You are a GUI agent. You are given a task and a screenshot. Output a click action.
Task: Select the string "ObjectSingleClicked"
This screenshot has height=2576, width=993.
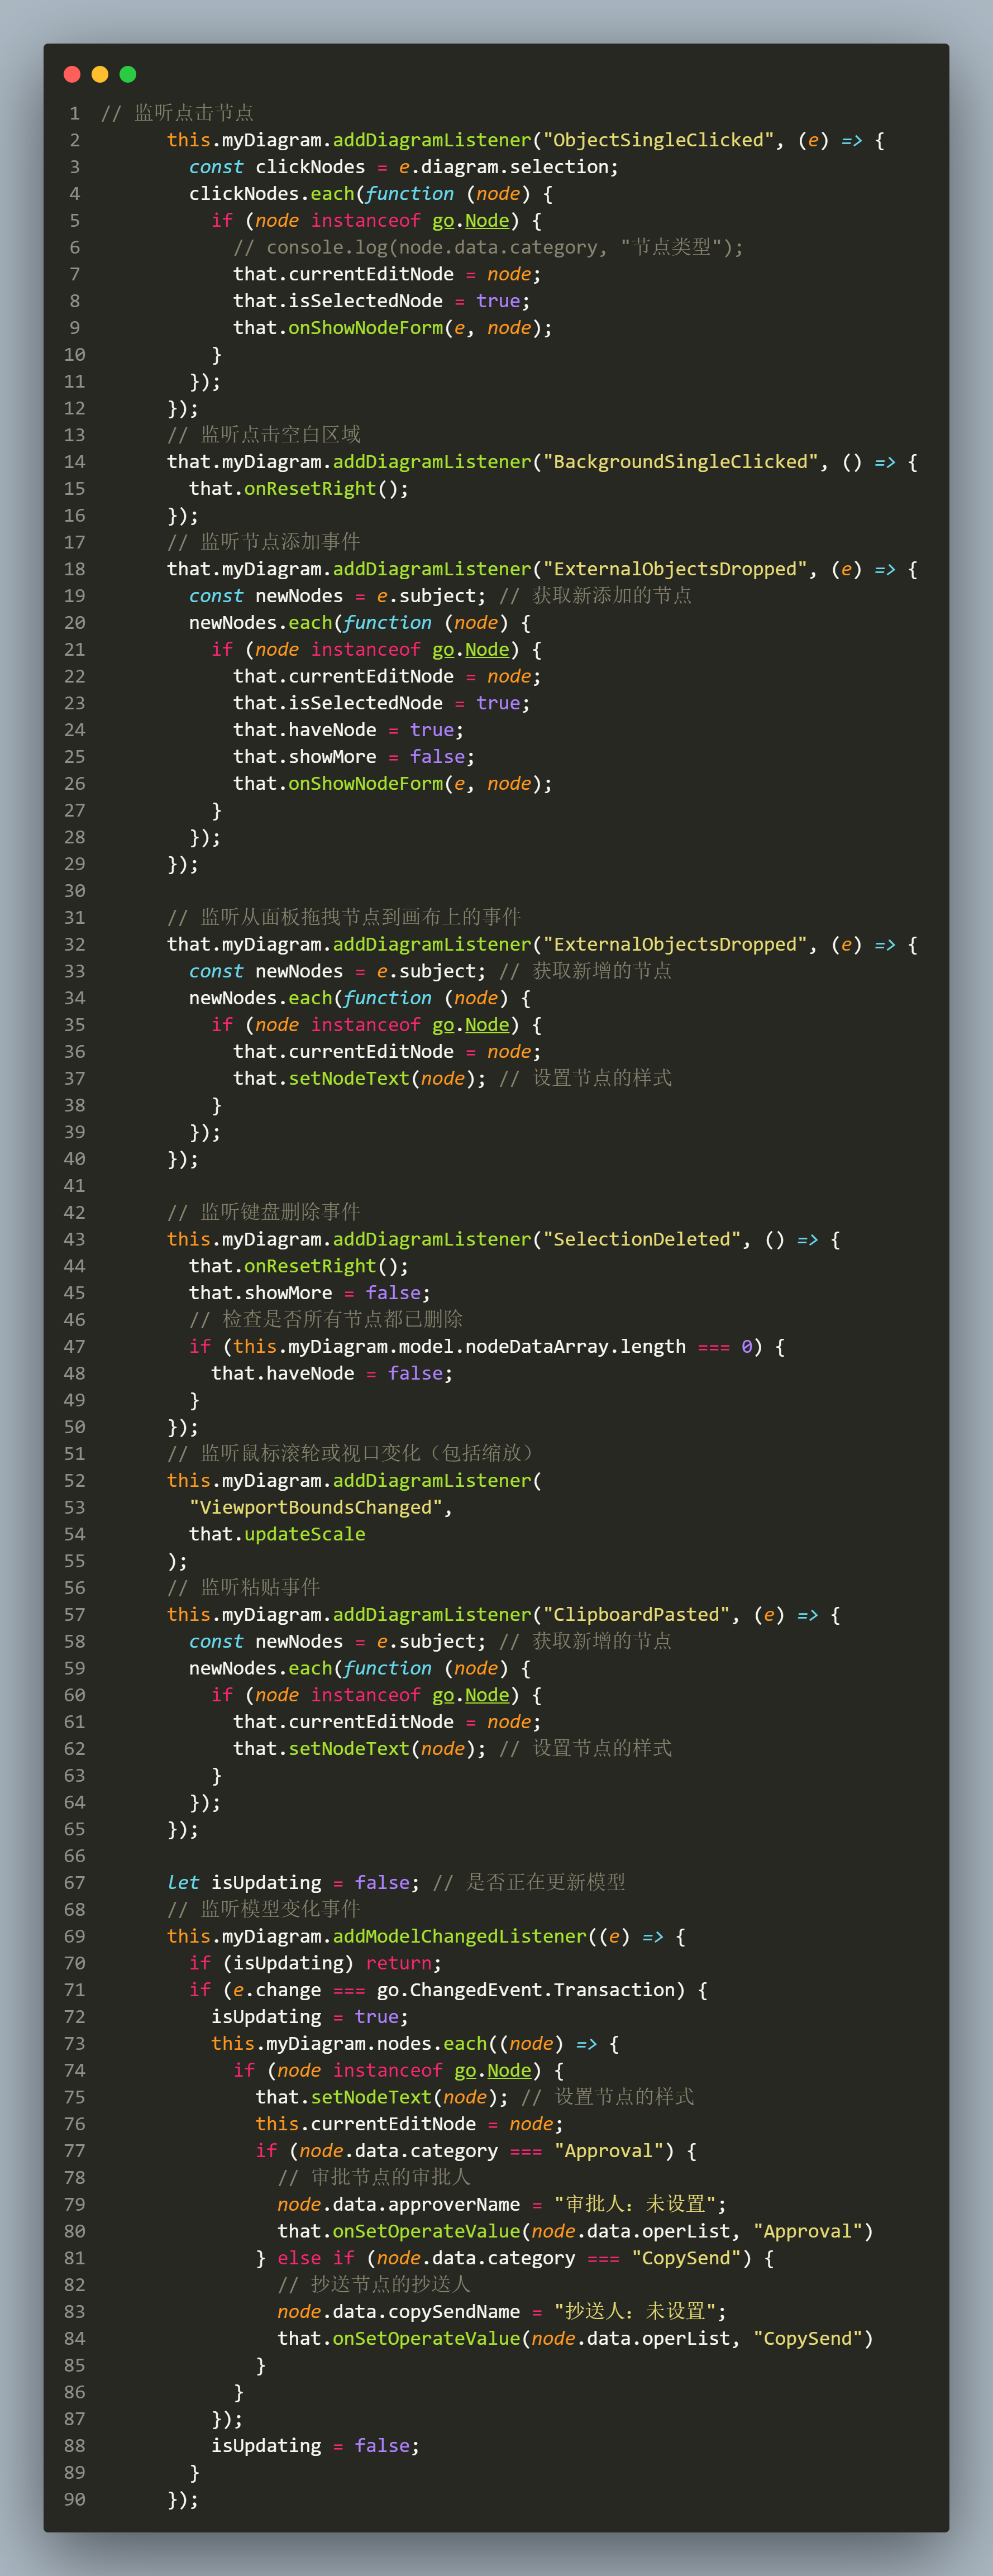coord(659,140)
